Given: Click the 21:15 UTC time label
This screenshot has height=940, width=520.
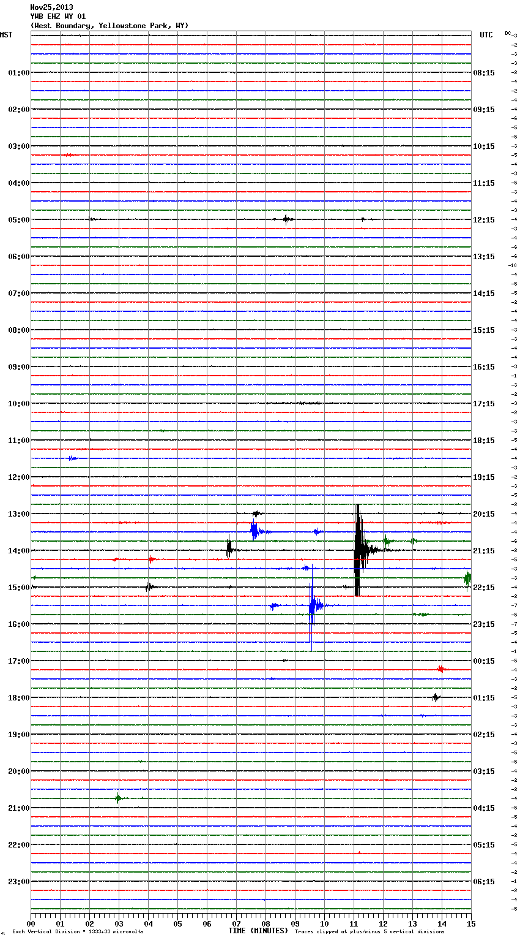Looking at the screenshot, I should pos(484,550).
